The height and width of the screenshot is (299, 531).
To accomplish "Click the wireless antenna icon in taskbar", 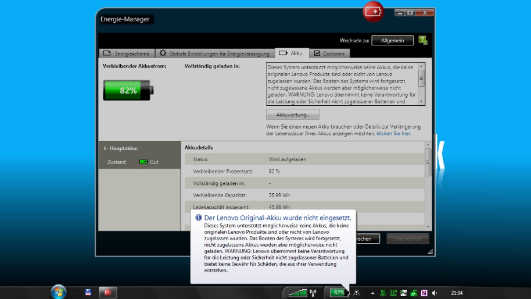I will tap(313, 293).
